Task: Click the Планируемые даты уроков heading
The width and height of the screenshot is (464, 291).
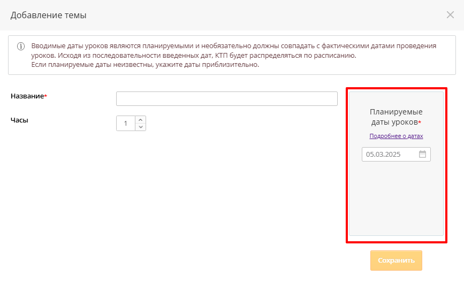Action: coord(396,117)
